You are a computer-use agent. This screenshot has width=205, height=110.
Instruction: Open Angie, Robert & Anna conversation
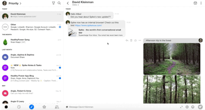pos(32,93)
